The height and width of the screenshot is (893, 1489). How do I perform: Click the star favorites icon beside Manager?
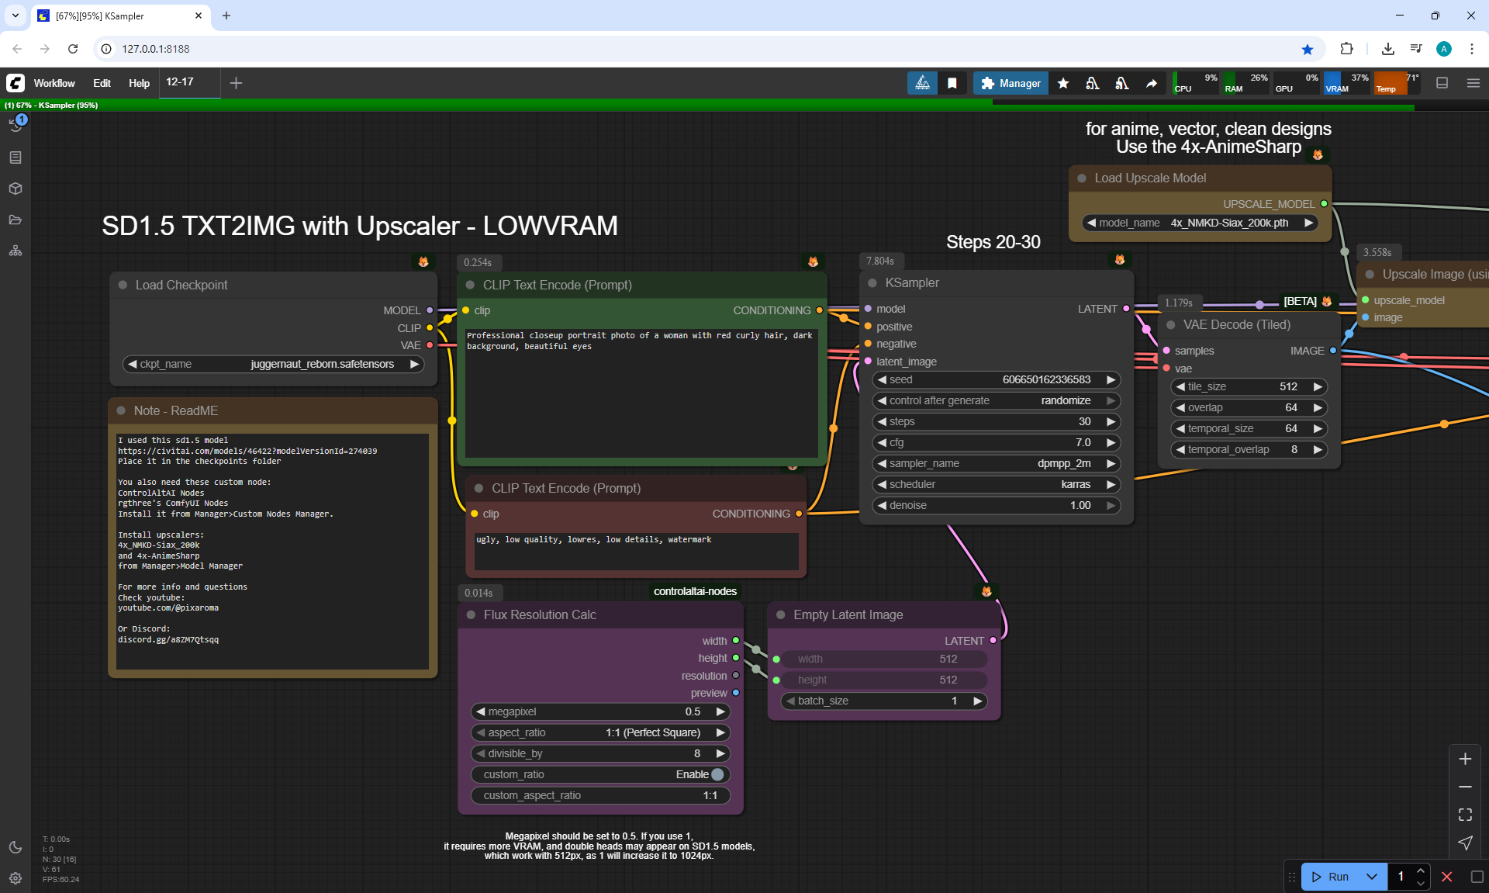(1063, 83)
